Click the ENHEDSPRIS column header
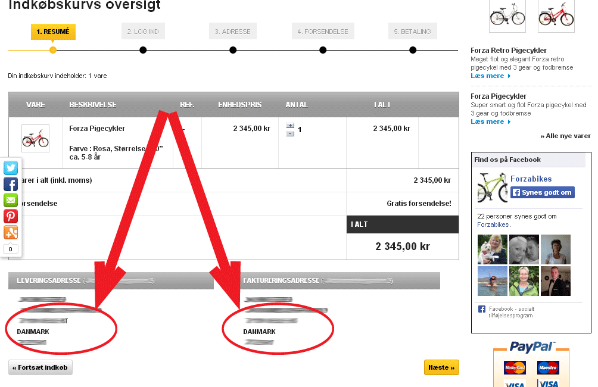598x387 pixels. point(239,104)
